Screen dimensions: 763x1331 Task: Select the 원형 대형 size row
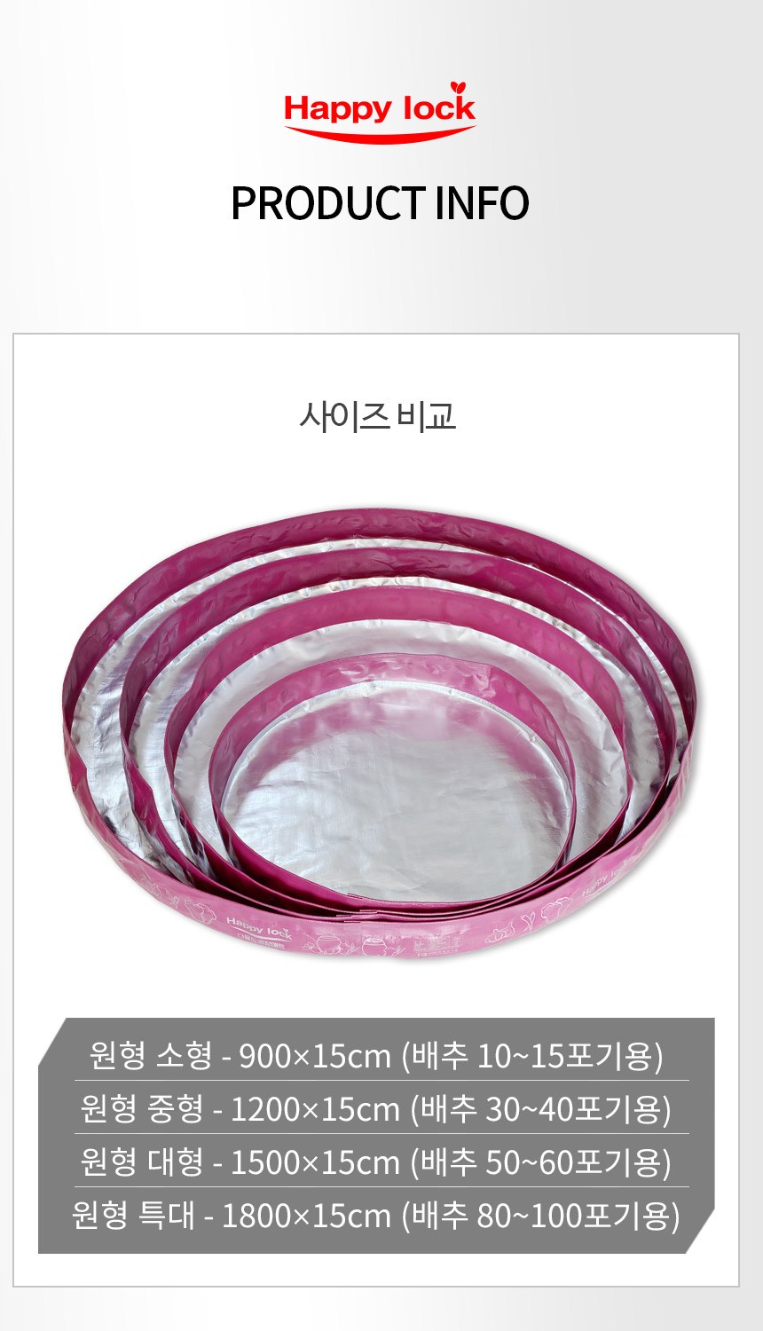pos(377,1162)
